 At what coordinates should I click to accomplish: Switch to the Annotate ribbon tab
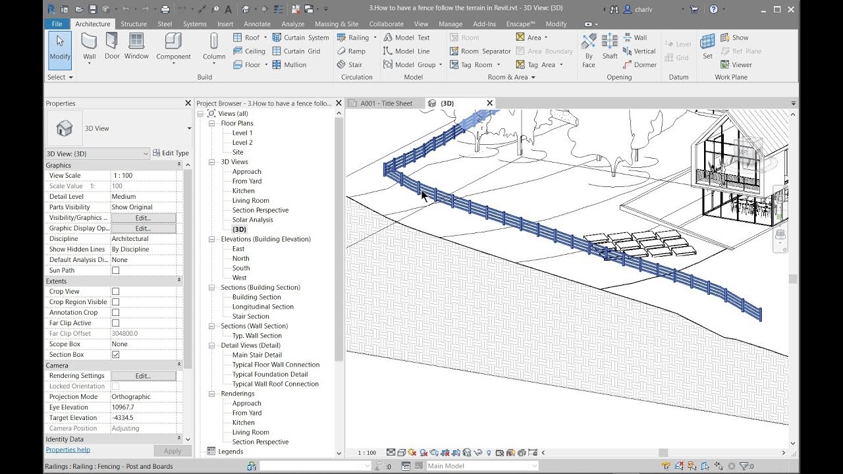point(257,24)
